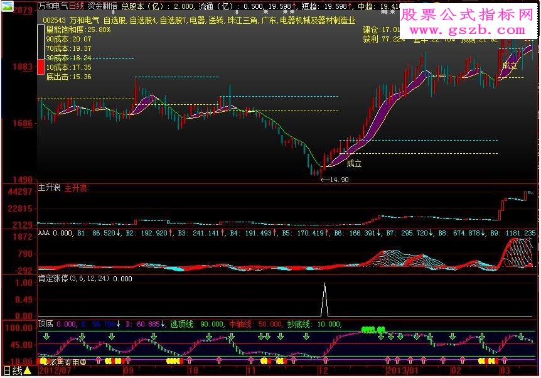Click the 底出击:15.36 label

pos(68,76)
